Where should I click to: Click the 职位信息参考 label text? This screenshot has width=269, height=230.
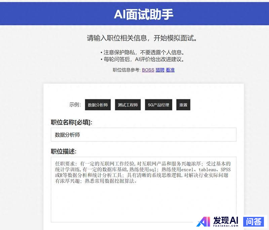(126, 70)
